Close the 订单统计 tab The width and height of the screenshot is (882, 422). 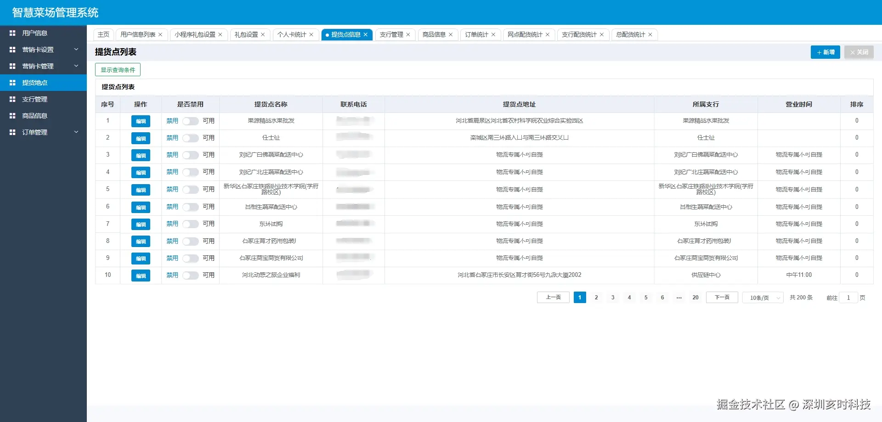click(493, 34)
